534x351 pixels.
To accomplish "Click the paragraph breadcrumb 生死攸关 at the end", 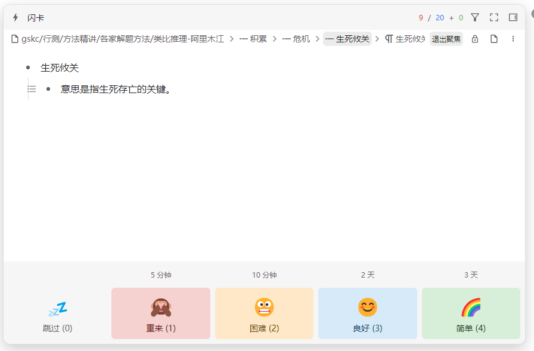I will click(x=405, y=39).
